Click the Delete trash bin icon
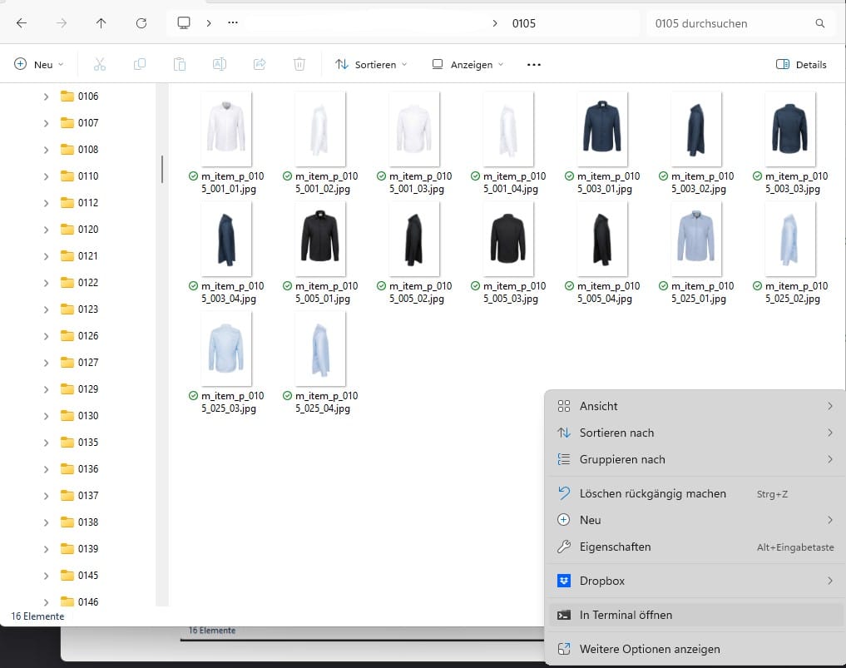The width and height of the screenshot is (846, 668). click(299, 64)
